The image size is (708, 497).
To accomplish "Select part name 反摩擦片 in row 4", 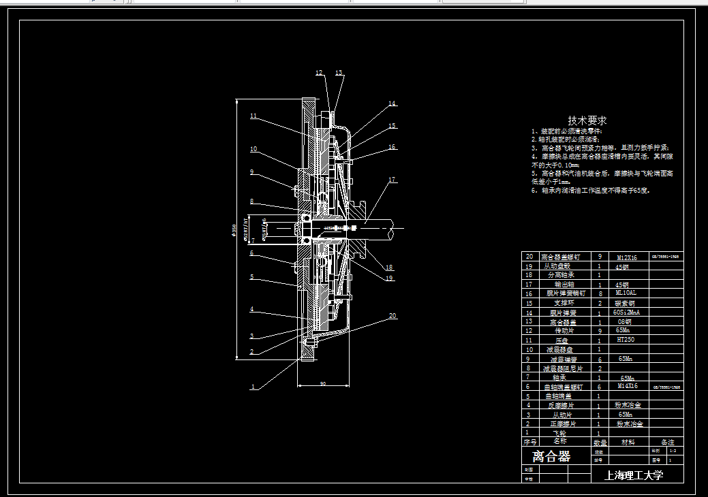I will click(561, 406).
